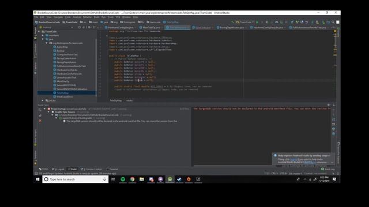Collapse the org.firstinspires.ftc.teamcode package
The image size is (369, 207).
(x=47, y=43)
